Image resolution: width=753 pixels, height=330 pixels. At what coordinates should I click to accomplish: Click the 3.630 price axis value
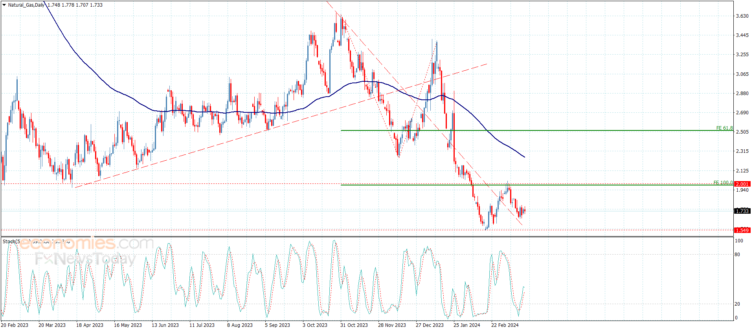pyautogui.click(x=742, y=16)
